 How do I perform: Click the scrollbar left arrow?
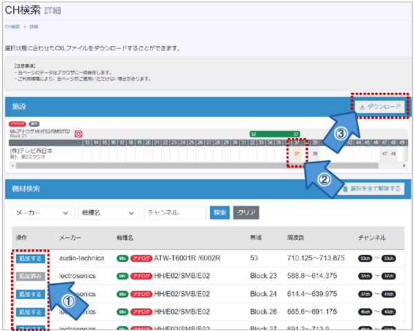point(12,165)
